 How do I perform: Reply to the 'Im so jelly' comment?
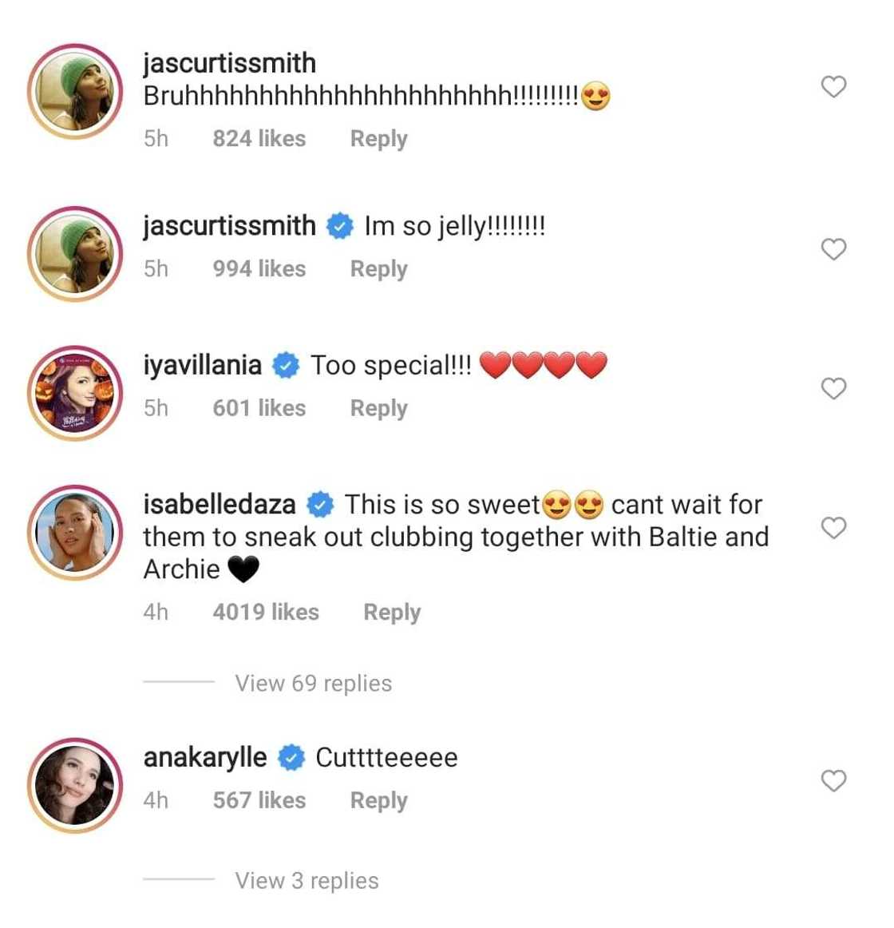click(378, 269)
